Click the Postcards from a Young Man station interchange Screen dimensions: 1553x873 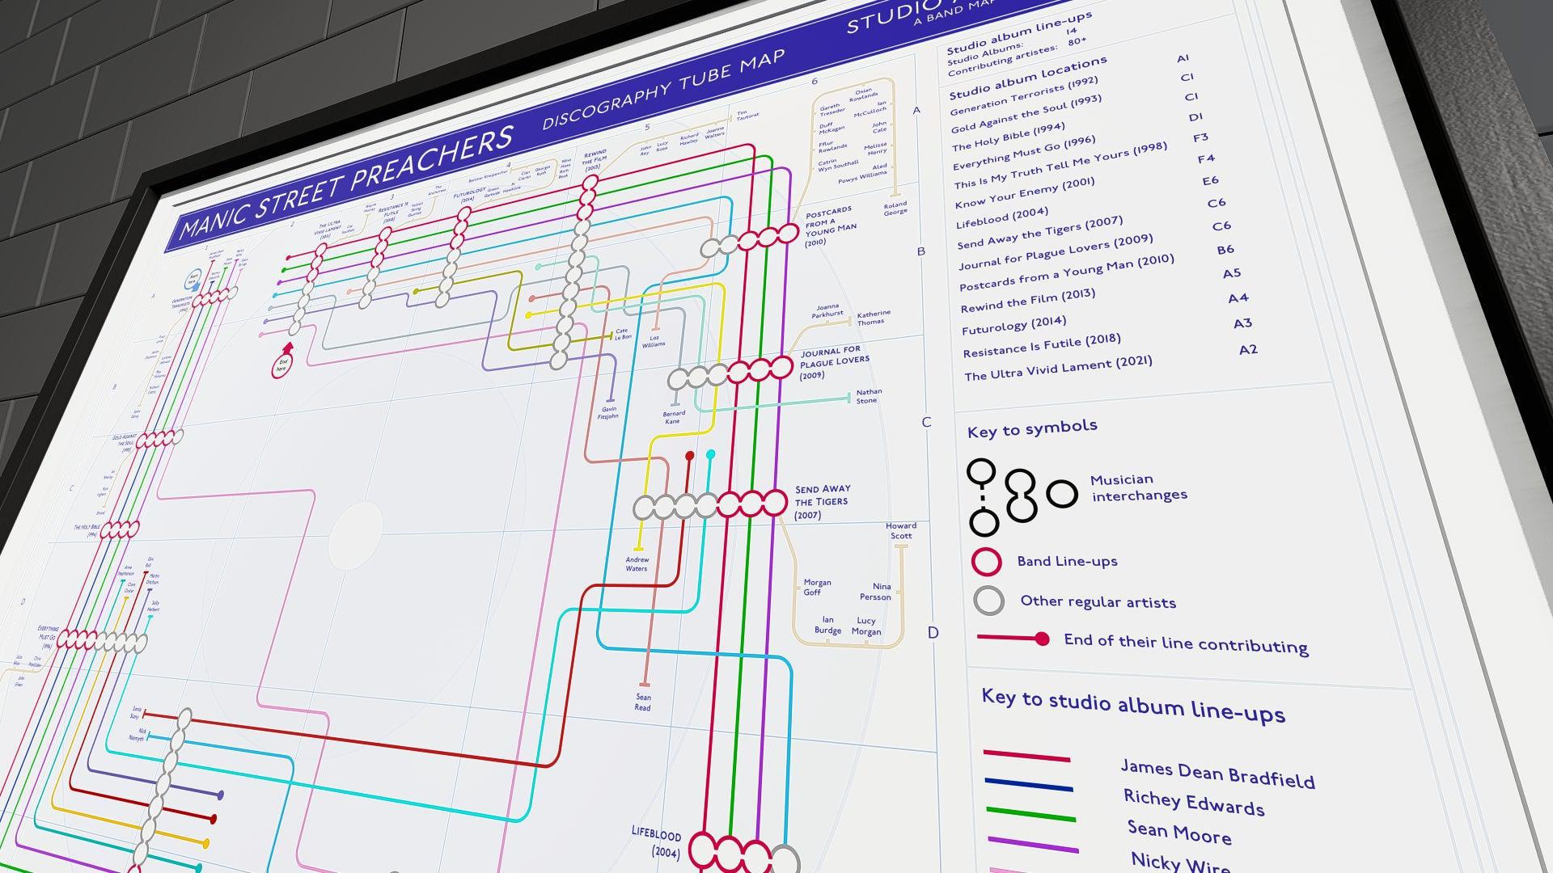point(749,239)
